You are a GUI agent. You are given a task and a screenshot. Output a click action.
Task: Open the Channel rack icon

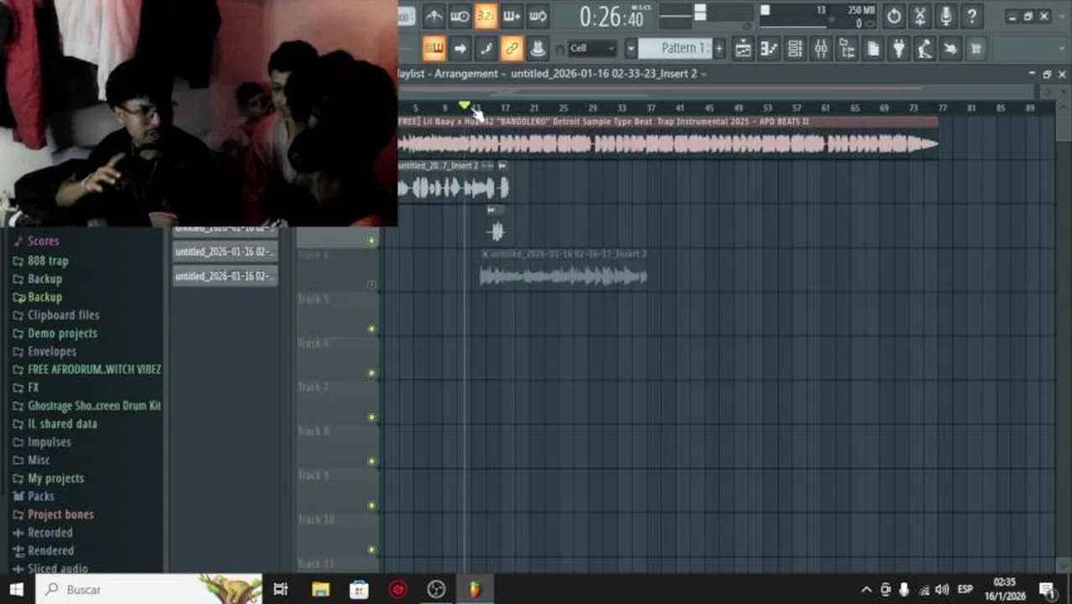[x=795, y=49]
